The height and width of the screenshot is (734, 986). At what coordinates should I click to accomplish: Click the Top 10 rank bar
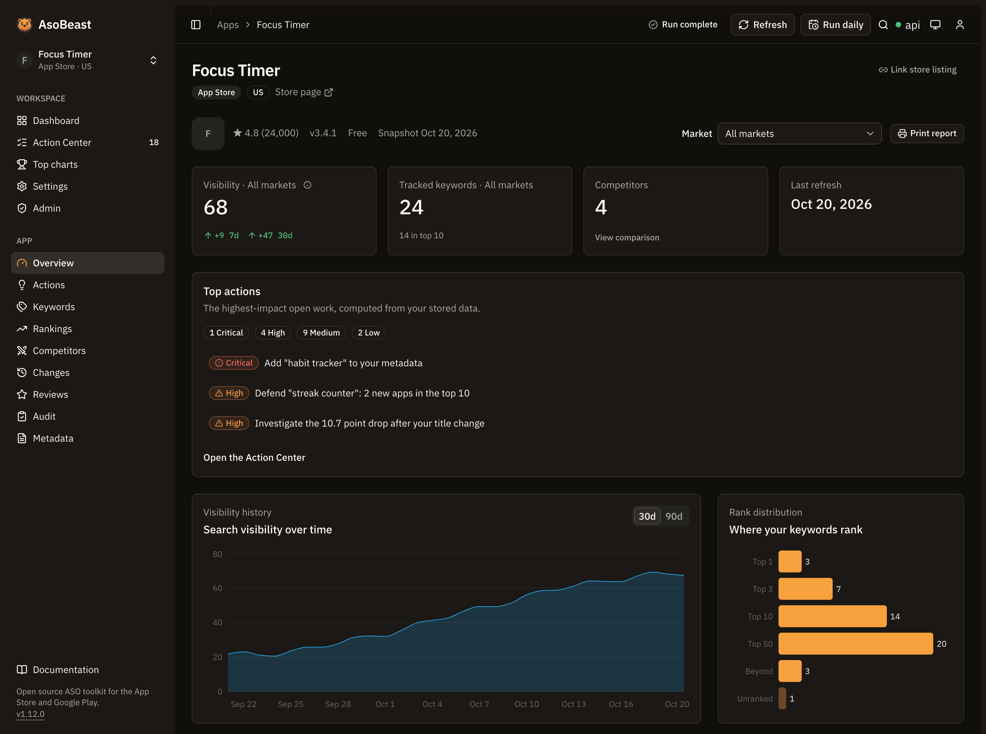point(832,616)
